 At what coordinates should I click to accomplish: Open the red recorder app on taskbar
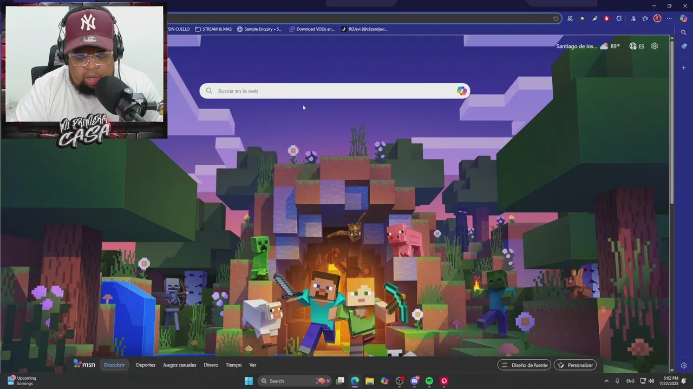click(x=444, y=381)
